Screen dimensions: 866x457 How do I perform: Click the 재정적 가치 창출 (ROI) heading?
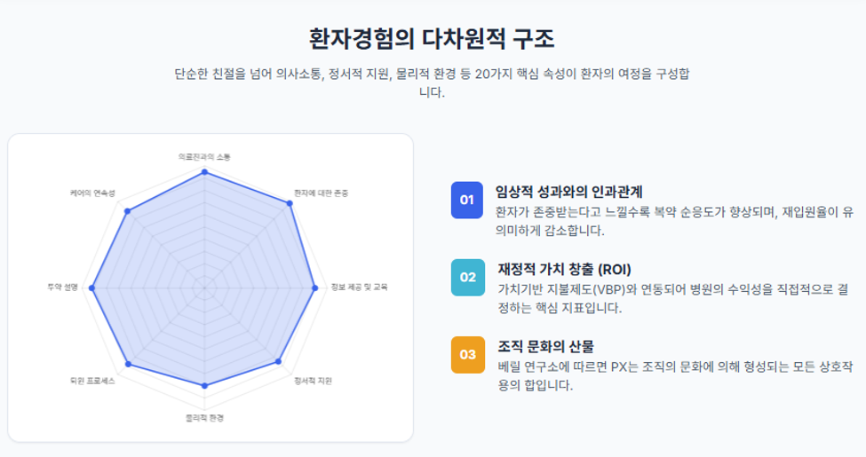pos(564,269)
